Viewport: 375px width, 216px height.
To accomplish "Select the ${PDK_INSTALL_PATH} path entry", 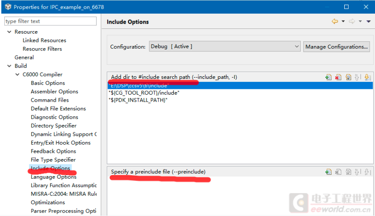I will (138, 100).
